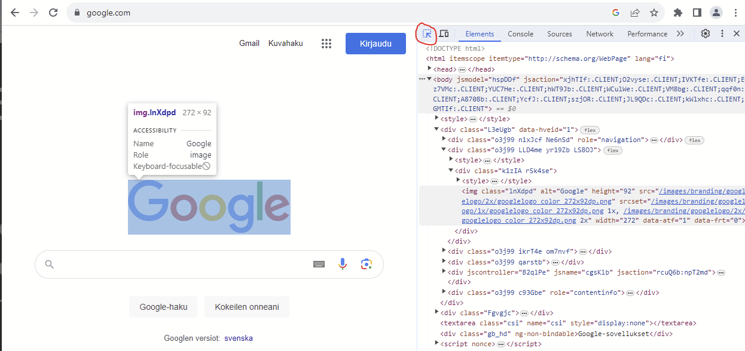Collapse the div class k1zIA rSk4se node

(x=451, y=170)
